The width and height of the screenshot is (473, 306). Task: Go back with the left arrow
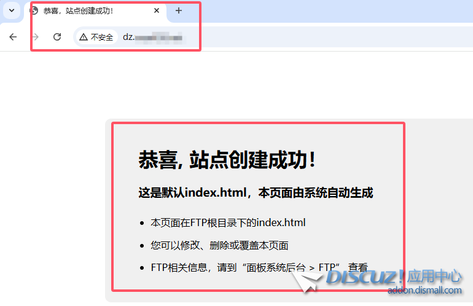click(13, 37)
